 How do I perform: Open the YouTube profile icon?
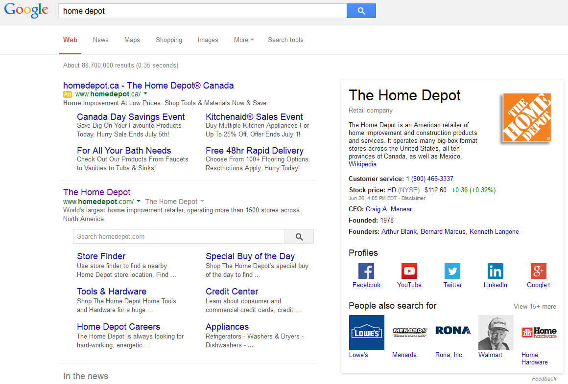tap(409, 271)
